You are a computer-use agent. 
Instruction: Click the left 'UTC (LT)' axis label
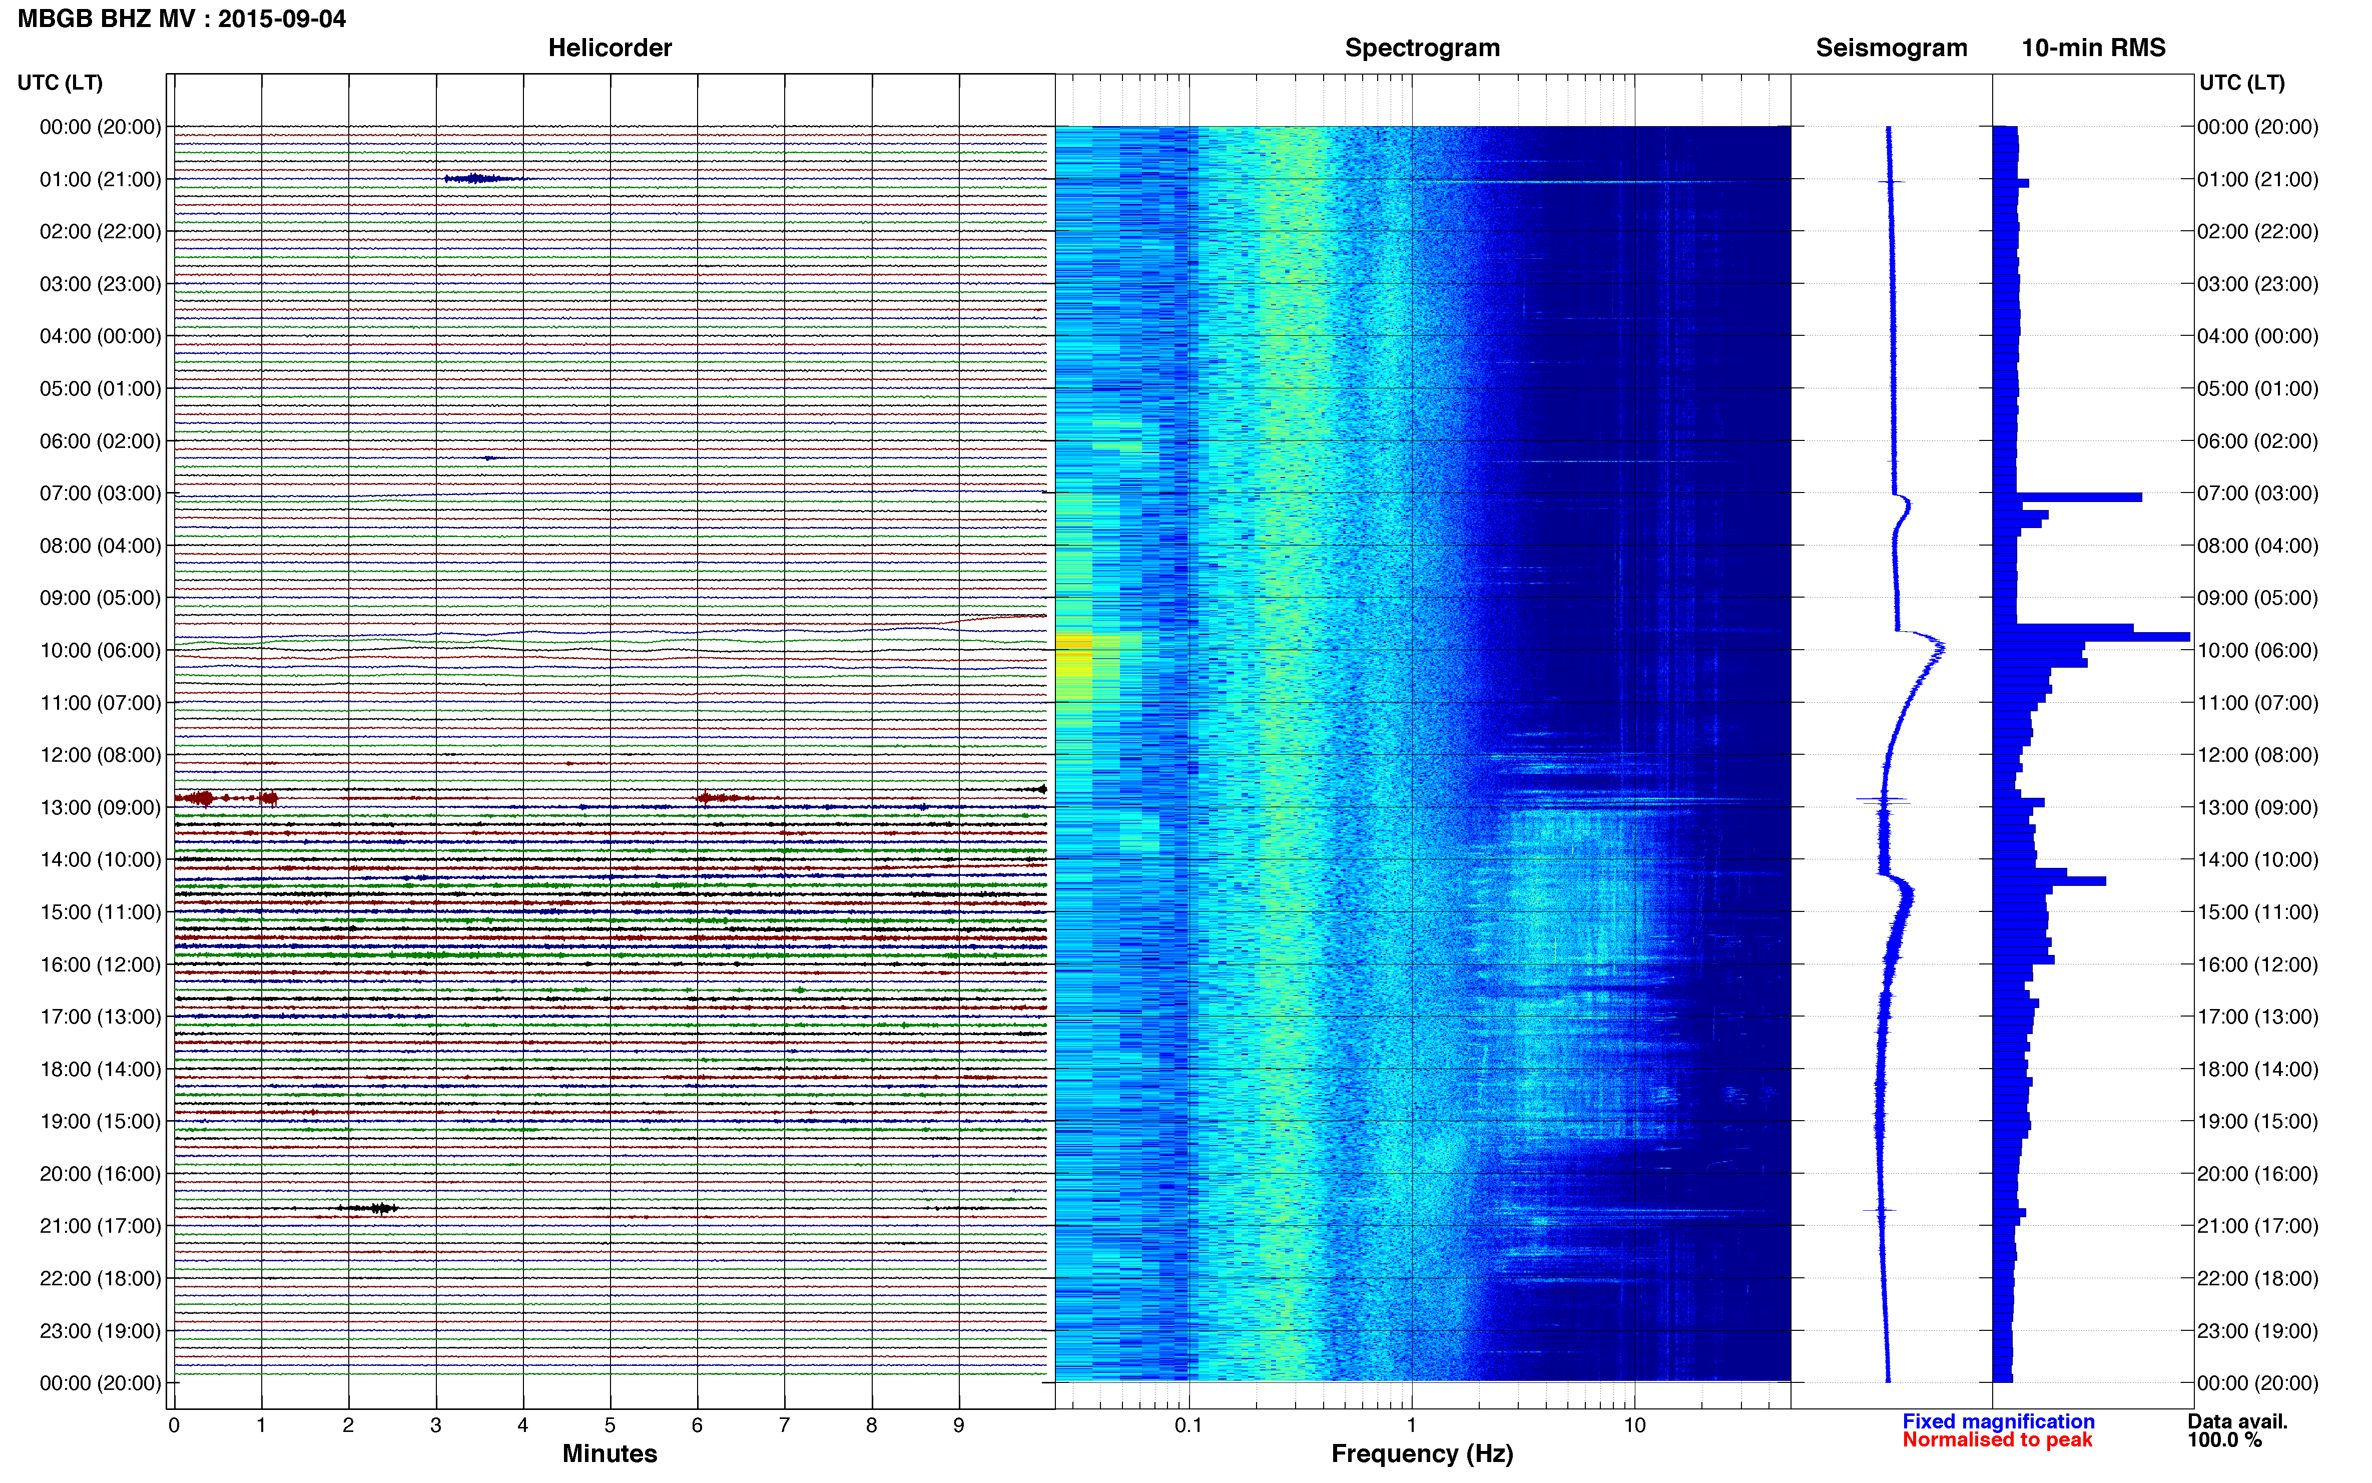[x=60, y=83]
